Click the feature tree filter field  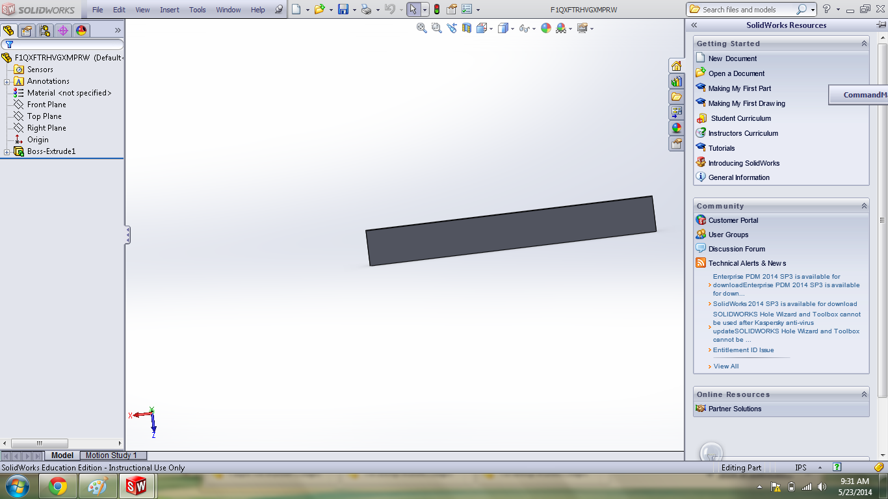(62, 45)
